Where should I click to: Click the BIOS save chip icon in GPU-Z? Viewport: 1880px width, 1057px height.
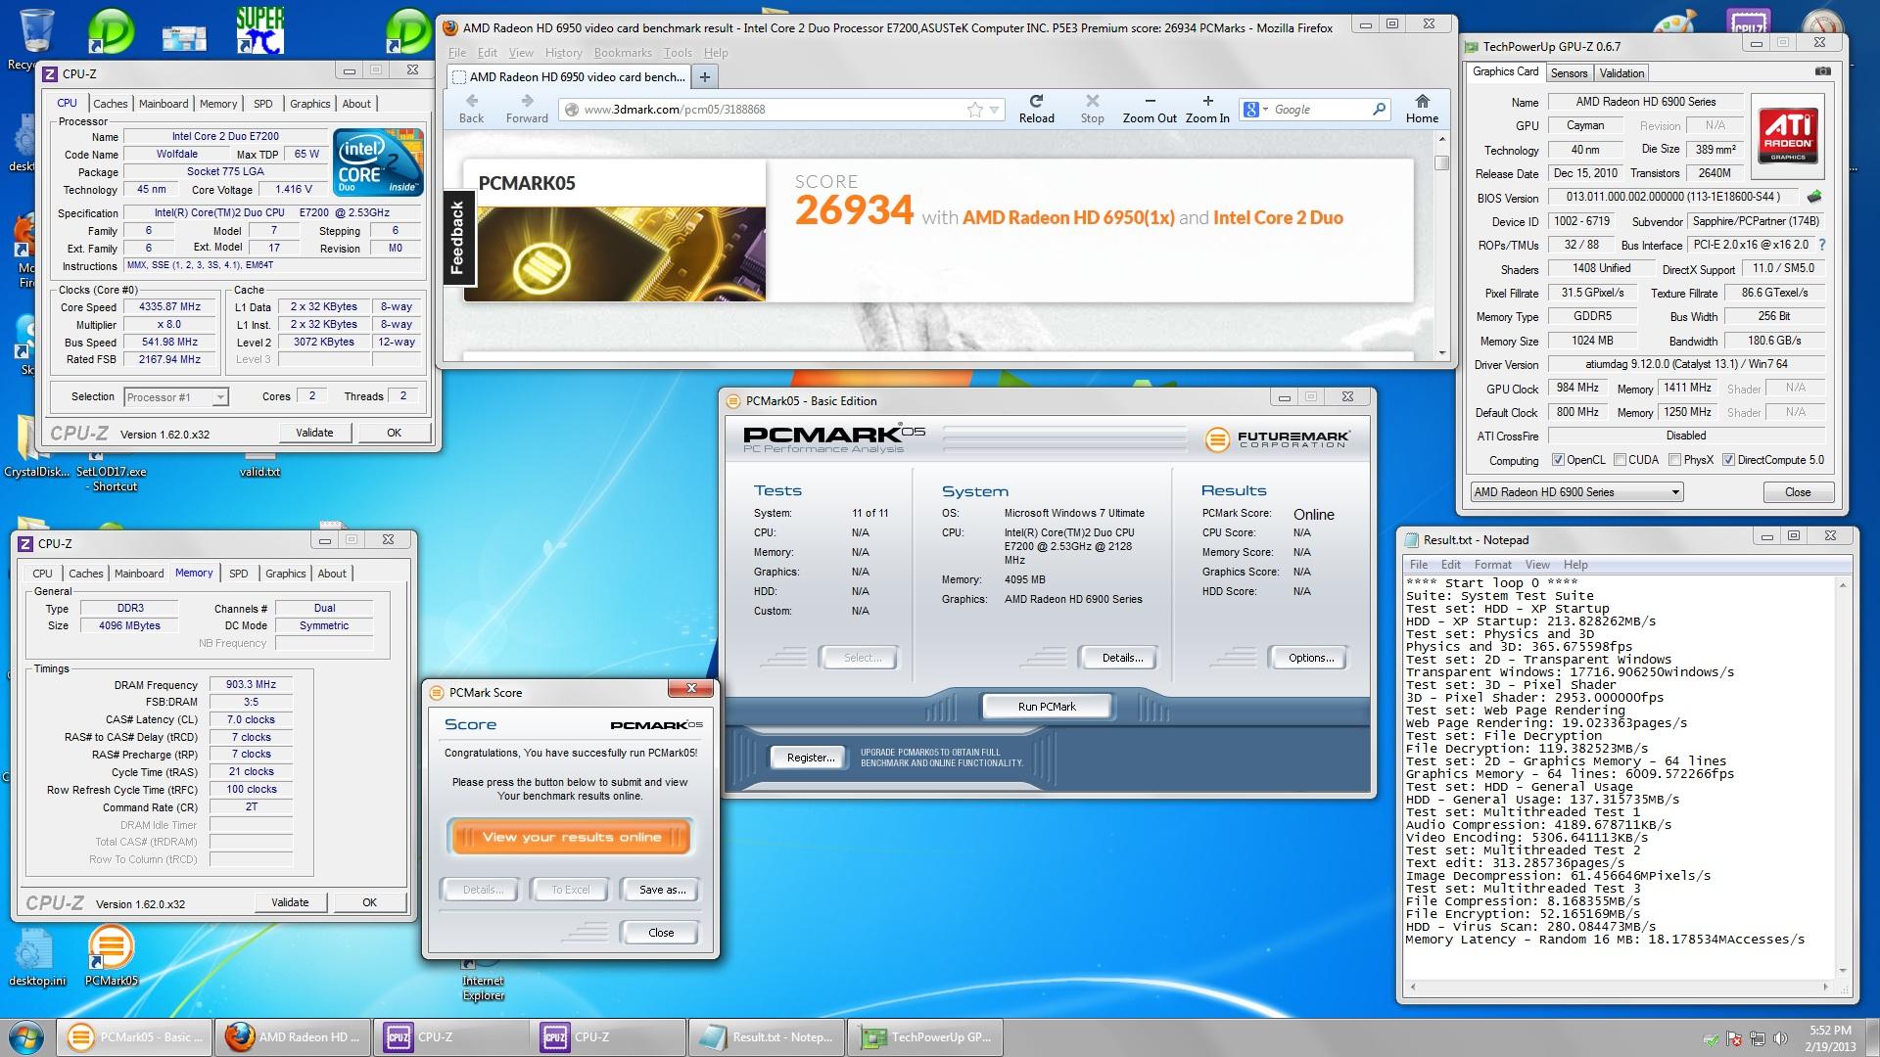click(1814, 197)
